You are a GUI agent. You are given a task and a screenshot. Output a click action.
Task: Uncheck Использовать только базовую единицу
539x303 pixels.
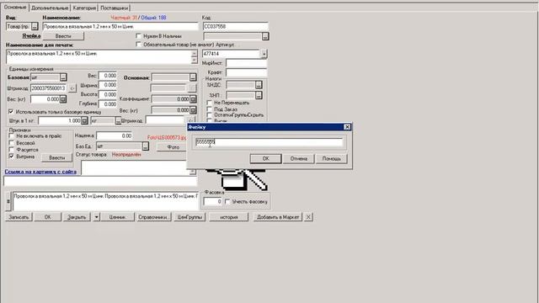pyautogui.click(x=11, y=112)
